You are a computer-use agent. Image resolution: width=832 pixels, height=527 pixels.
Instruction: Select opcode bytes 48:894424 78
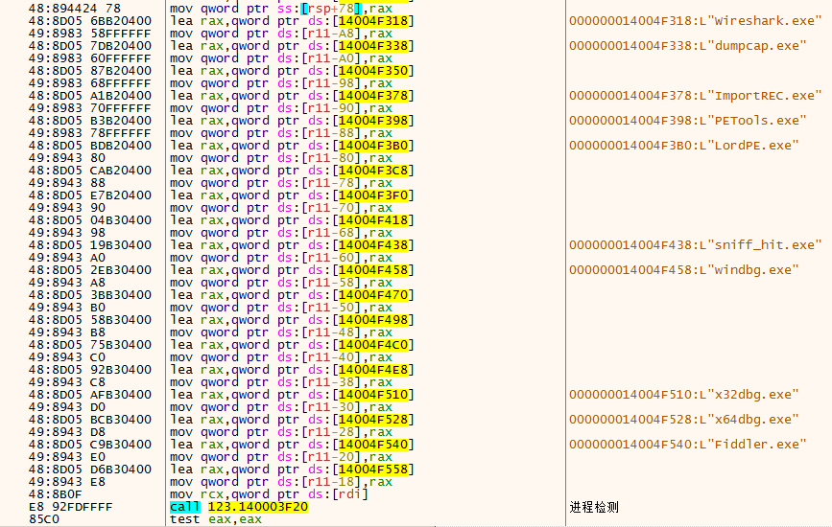[x=75, y=9]
